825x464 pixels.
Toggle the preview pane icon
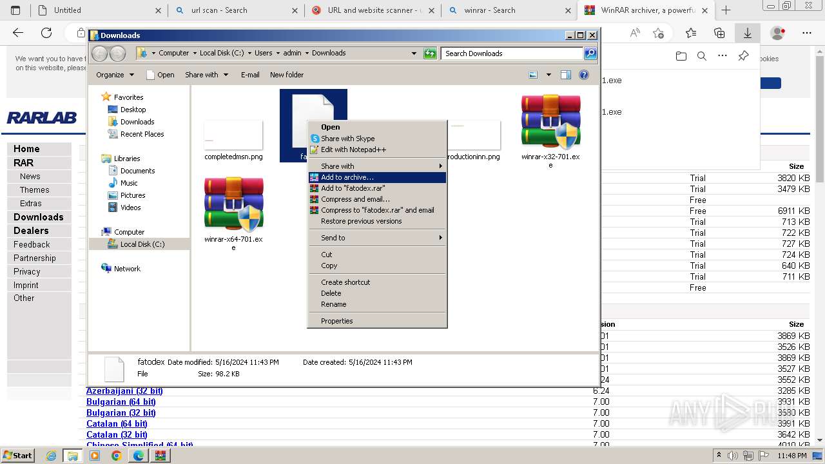tap(566, 75)
